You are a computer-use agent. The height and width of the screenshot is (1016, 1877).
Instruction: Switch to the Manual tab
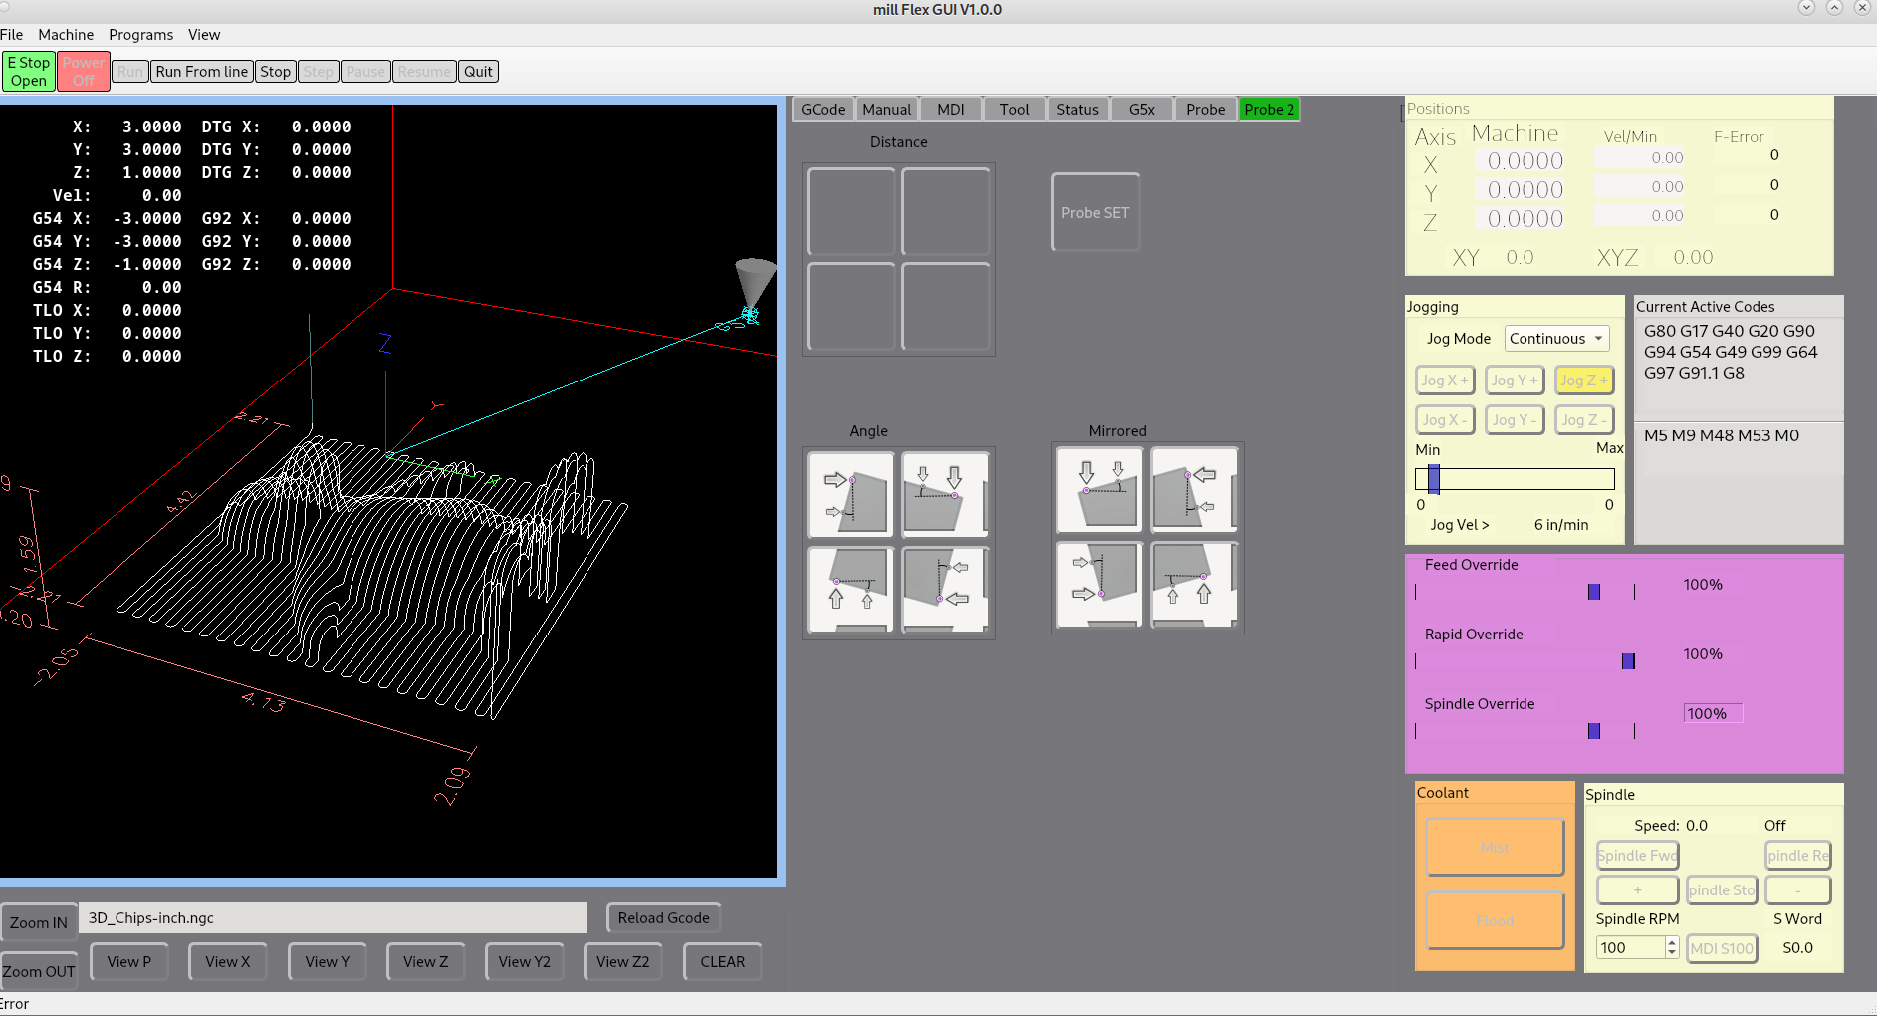pyautogui.click(x=886, y=110)
